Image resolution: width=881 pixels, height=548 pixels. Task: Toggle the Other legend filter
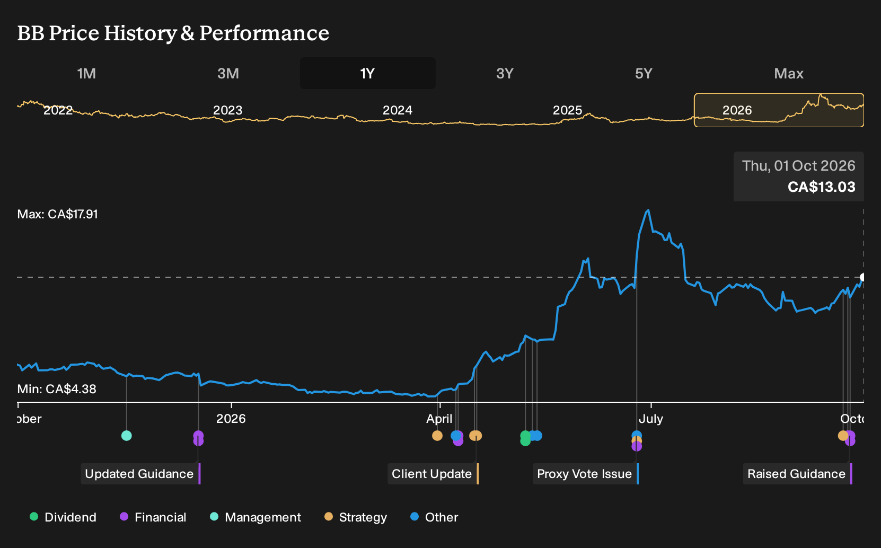click(x=434, y=517)
